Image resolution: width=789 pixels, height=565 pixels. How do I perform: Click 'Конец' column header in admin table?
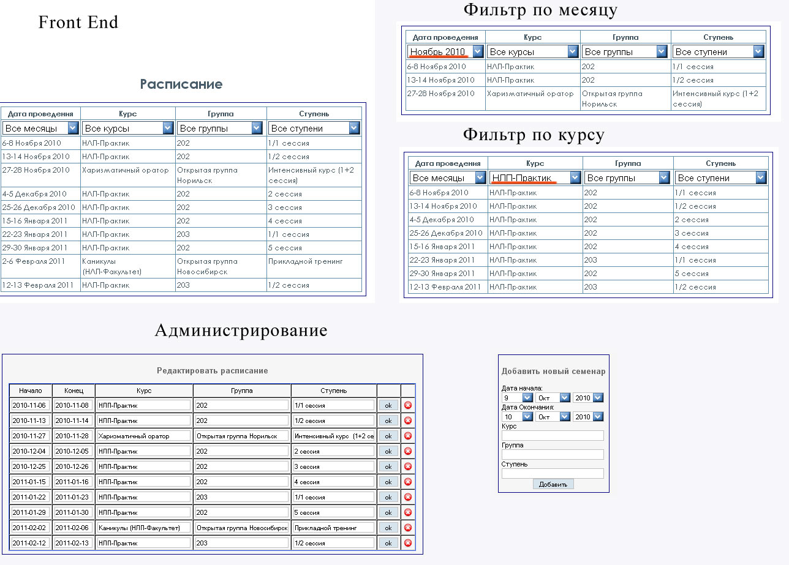tap(74, 391)
